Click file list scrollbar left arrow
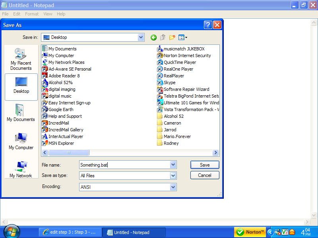The image size is (318, 238). tap(45, 153)
